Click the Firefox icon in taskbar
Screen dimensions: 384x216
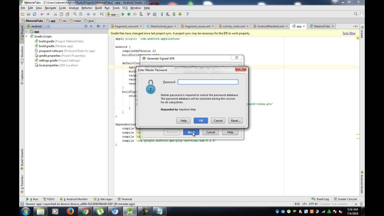[70, 211]
